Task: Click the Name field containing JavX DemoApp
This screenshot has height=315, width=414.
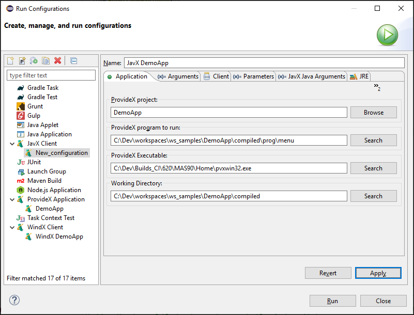Action: coord(264,63)
